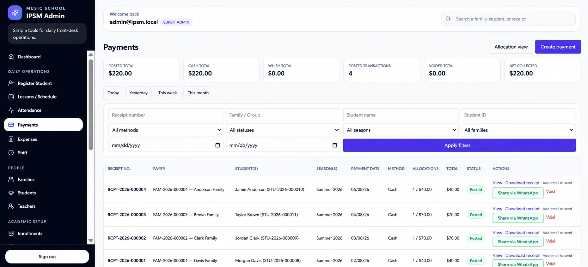Download receipt for Clark Family payment
This screenshot has height=267, width=588.
coord(522,233)
